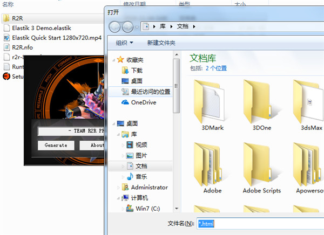Click 库 in the address bar path
This screenshot has width=324, height=235.
[163, 26]
